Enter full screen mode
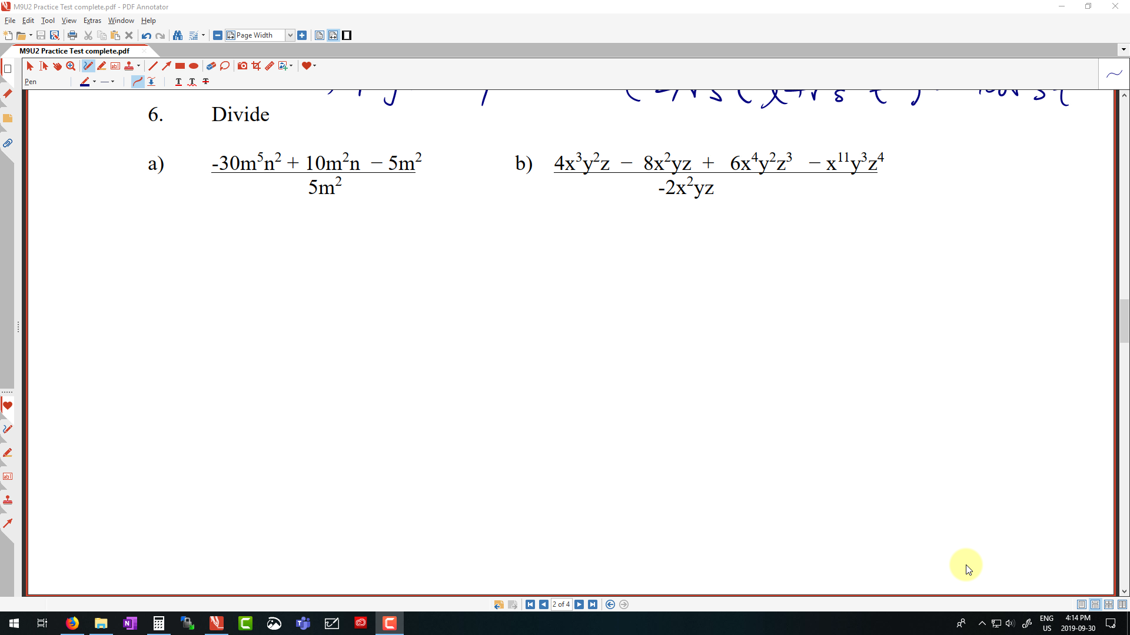The width and height of the screenshot is (1130, 635). (347, 35)
